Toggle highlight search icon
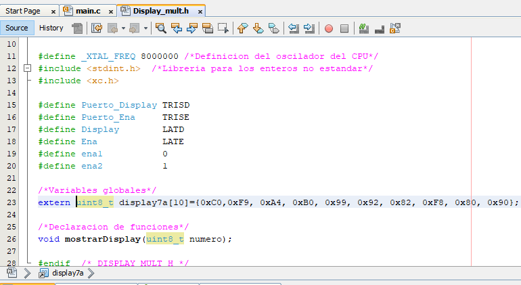Screen dimensions: 521x285 (208, 28)
